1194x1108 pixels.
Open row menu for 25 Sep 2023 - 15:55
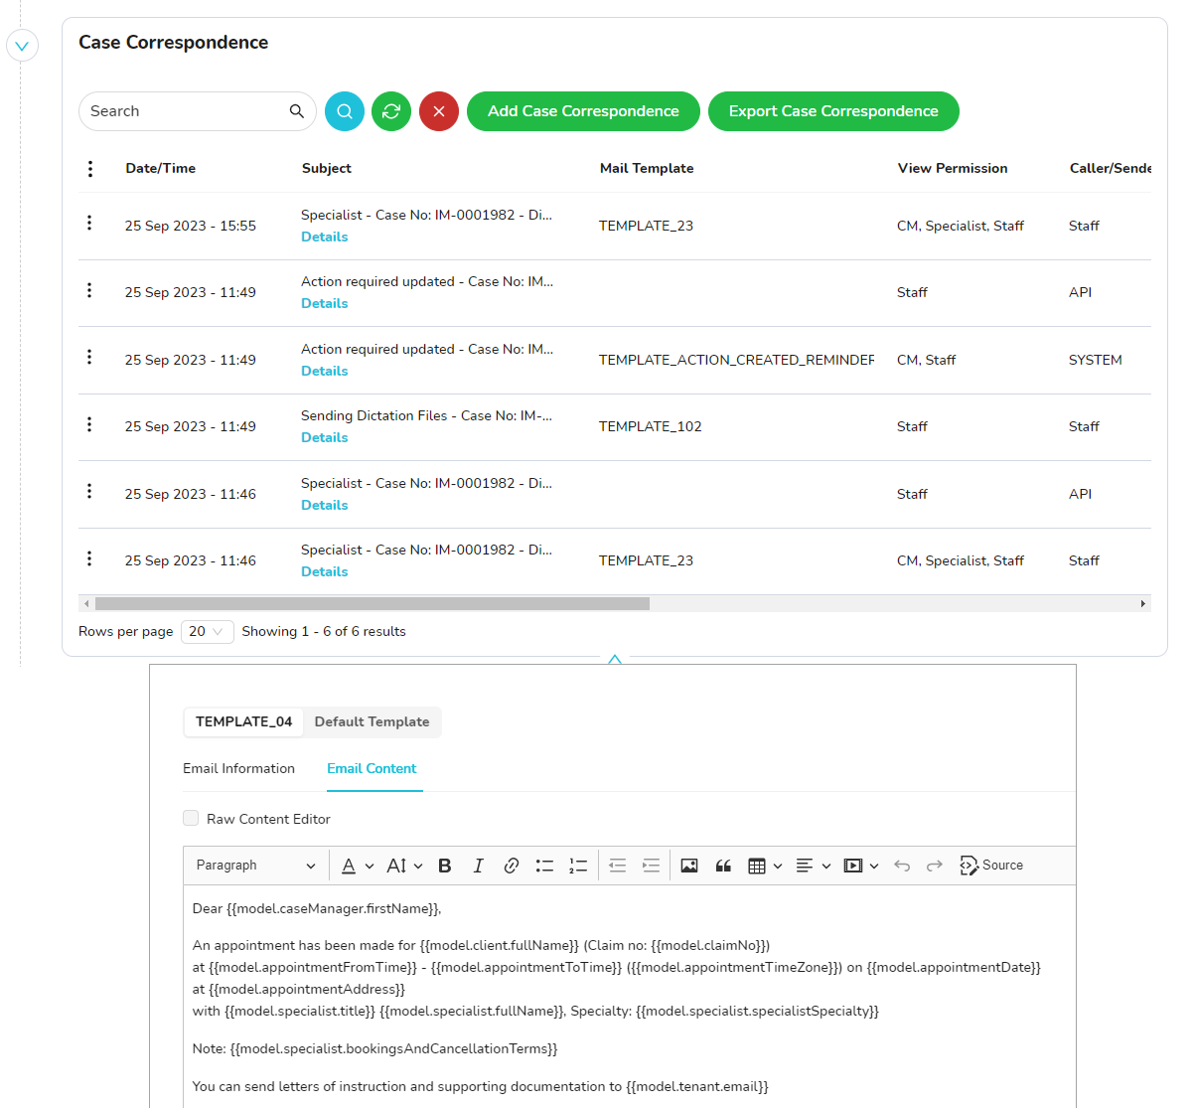point(89,223)
